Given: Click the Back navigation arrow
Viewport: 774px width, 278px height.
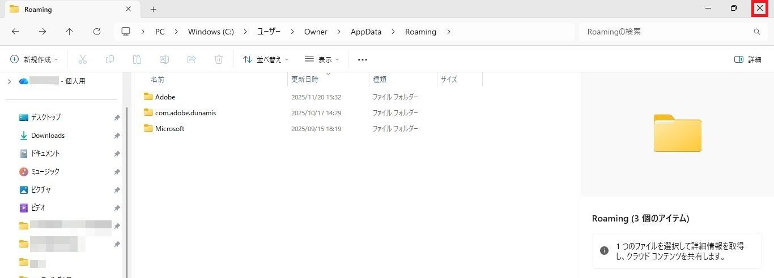Looking at the screenshot, I should (15, 32).
